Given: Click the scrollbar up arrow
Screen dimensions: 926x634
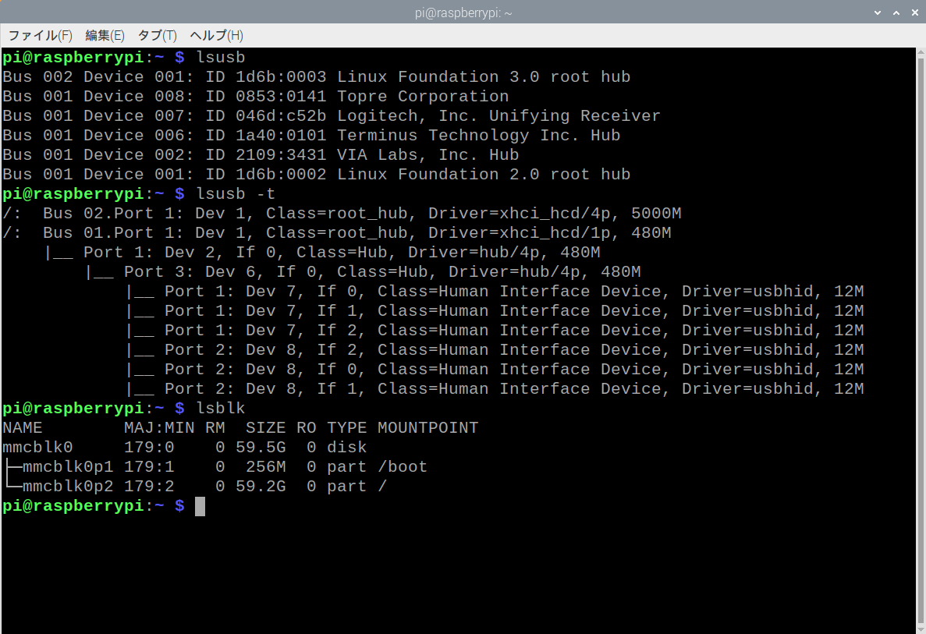Looking at the screenshot, I should pos(920,53).
